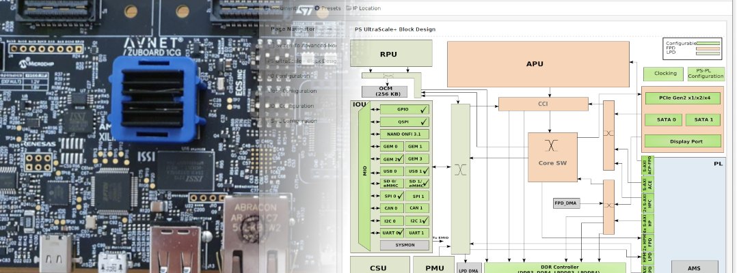The image size is (752, 273).
Task: Open I/O Configuration page in navigator
Action: 290,76
